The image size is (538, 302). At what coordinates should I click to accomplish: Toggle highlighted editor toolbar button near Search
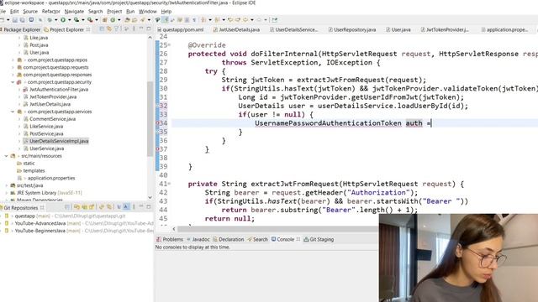[165, 20]
